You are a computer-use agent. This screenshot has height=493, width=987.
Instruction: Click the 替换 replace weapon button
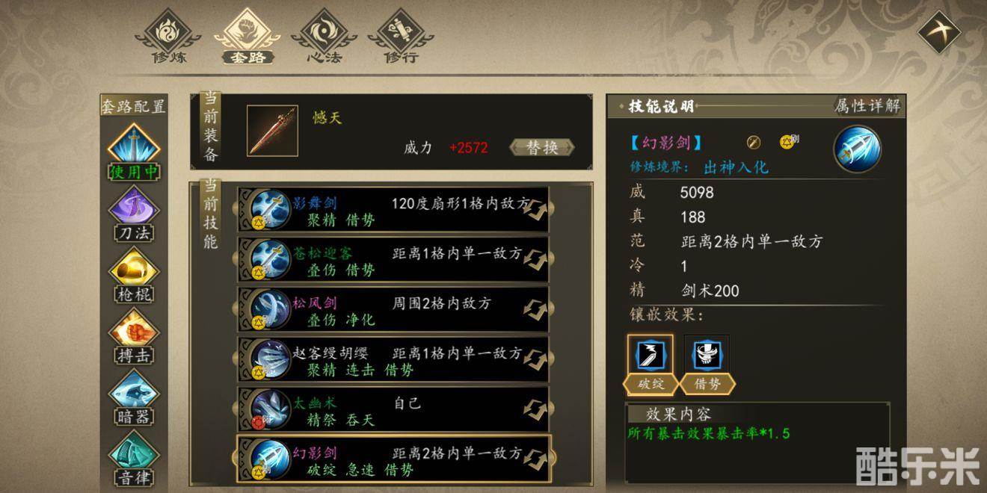(543, 147)
